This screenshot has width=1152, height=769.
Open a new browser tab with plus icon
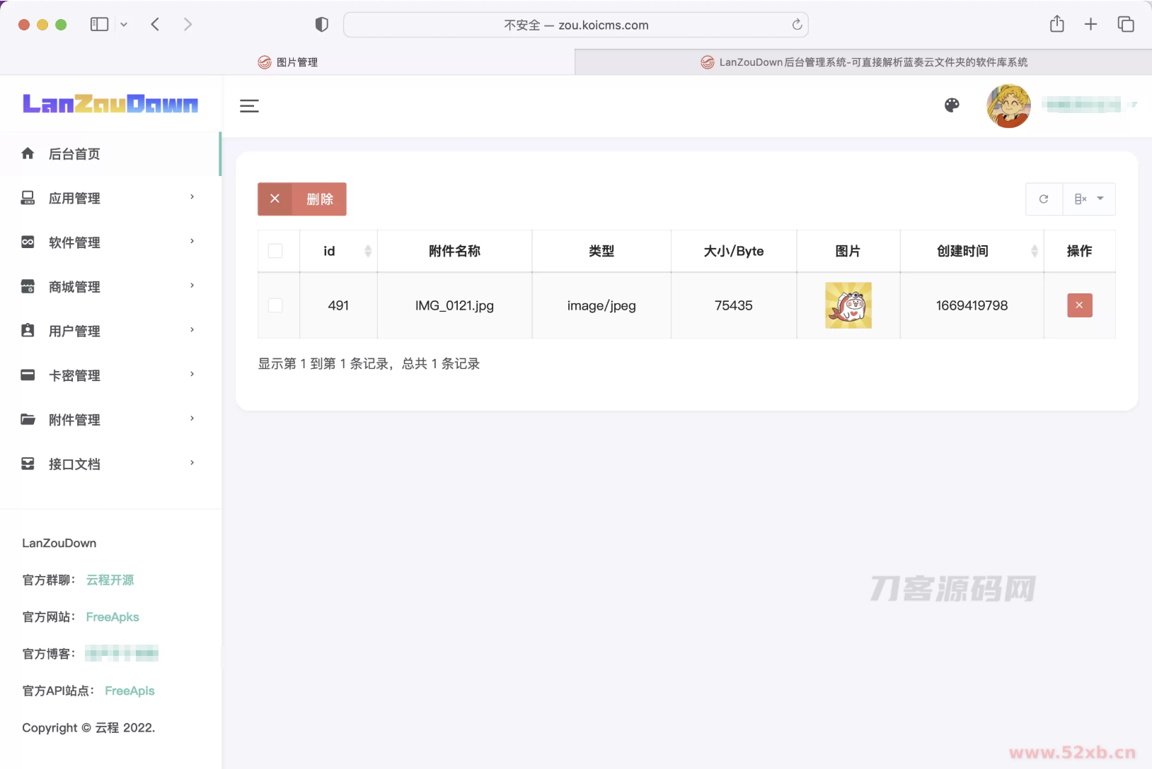point(1090,25)
